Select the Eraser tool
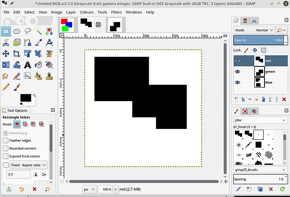This screenshot has height=197, width=290. pos(17,76)
